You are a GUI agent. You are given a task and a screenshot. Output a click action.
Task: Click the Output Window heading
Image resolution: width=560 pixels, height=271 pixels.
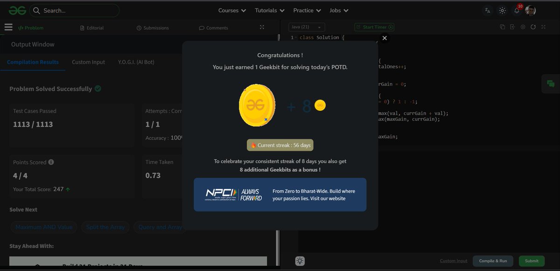pos(33,44)
